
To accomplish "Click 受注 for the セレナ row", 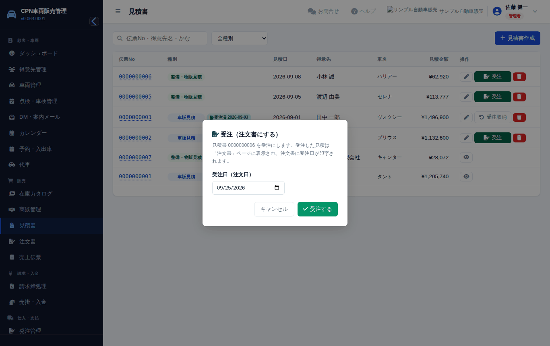I will (493, 97).
